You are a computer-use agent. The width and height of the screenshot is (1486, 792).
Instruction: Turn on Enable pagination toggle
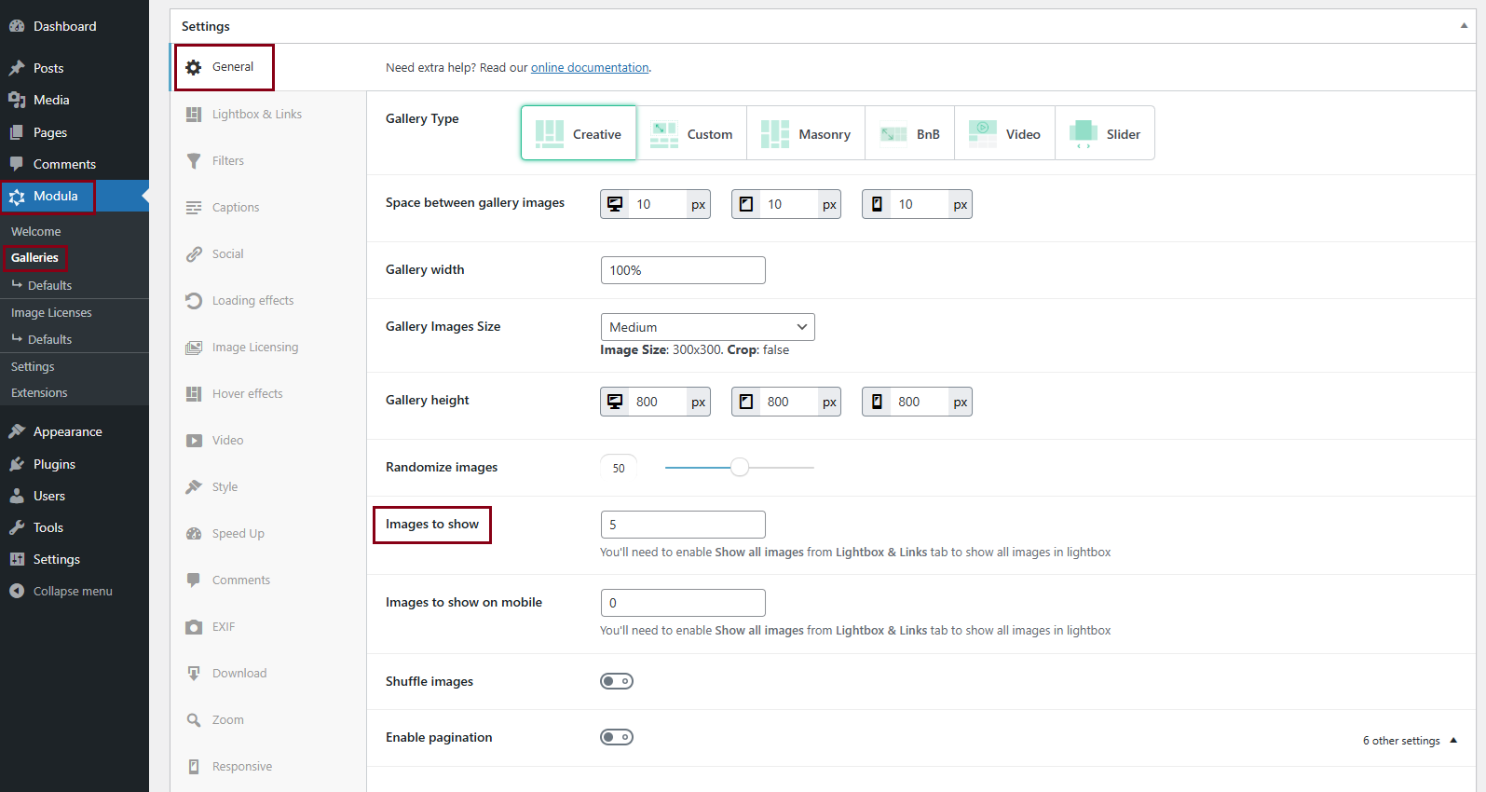point(617,737)
